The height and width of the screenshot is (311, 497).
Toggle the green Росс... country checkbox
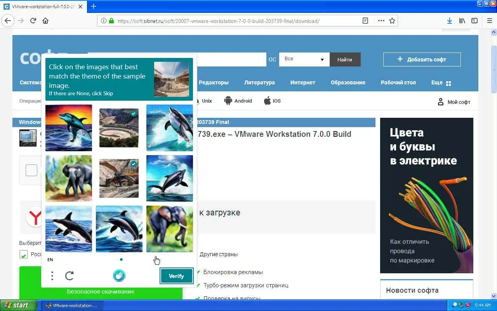pyautogui.click(x=24, y=255)
